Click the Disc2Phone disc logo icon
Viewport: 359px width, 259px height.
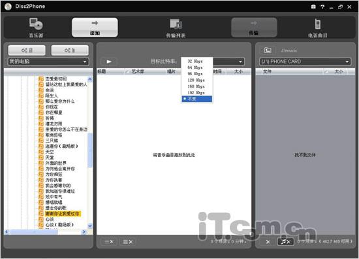pyautogui.click(x=8, y=7)
